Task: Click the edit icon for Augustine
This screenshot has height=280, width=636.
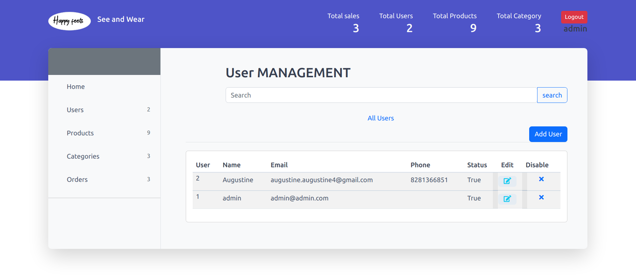Action: [507, 181]
